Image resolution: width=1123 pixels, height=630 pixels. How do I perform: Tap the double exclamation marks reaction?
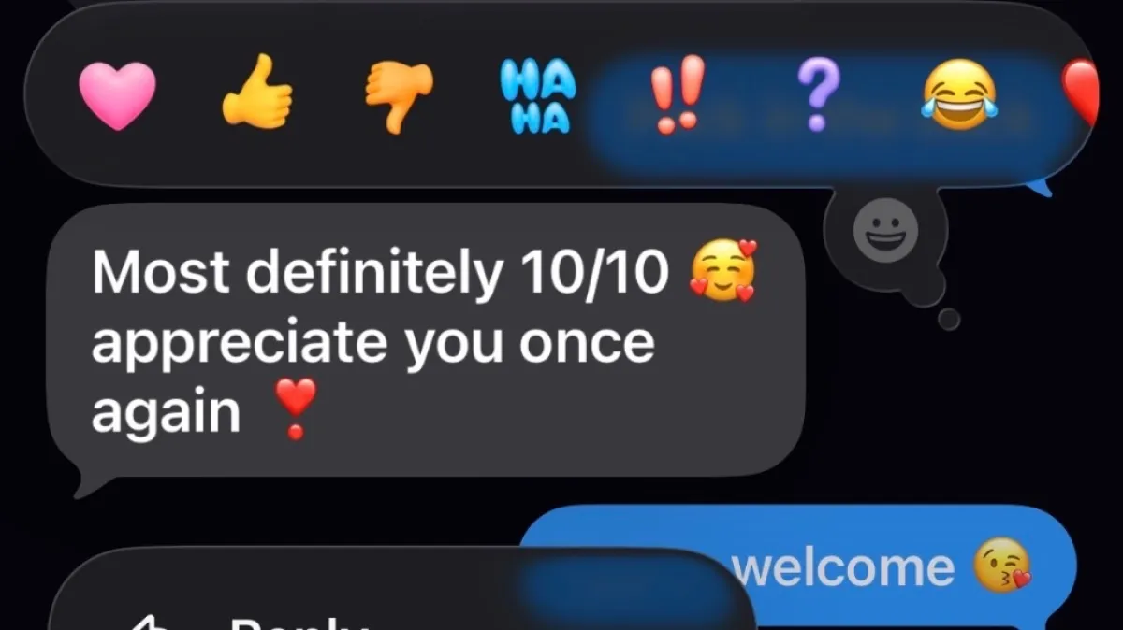[x=676, y=96]
